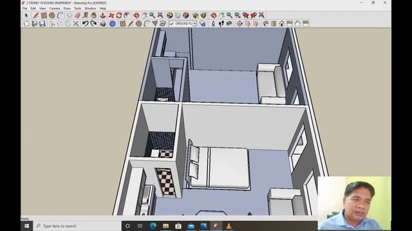The image size is (412, 231).
Task: Open File Explorer from the taskbar
Action: (x=165, y=226)
